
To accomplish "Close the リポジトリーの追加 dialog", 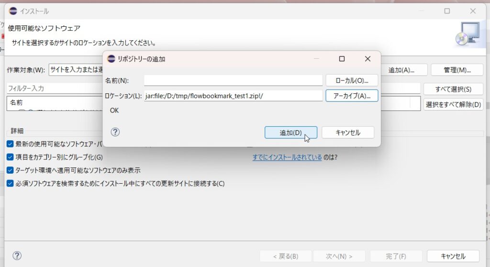I will pyautogui.click(x=367, y=59).
